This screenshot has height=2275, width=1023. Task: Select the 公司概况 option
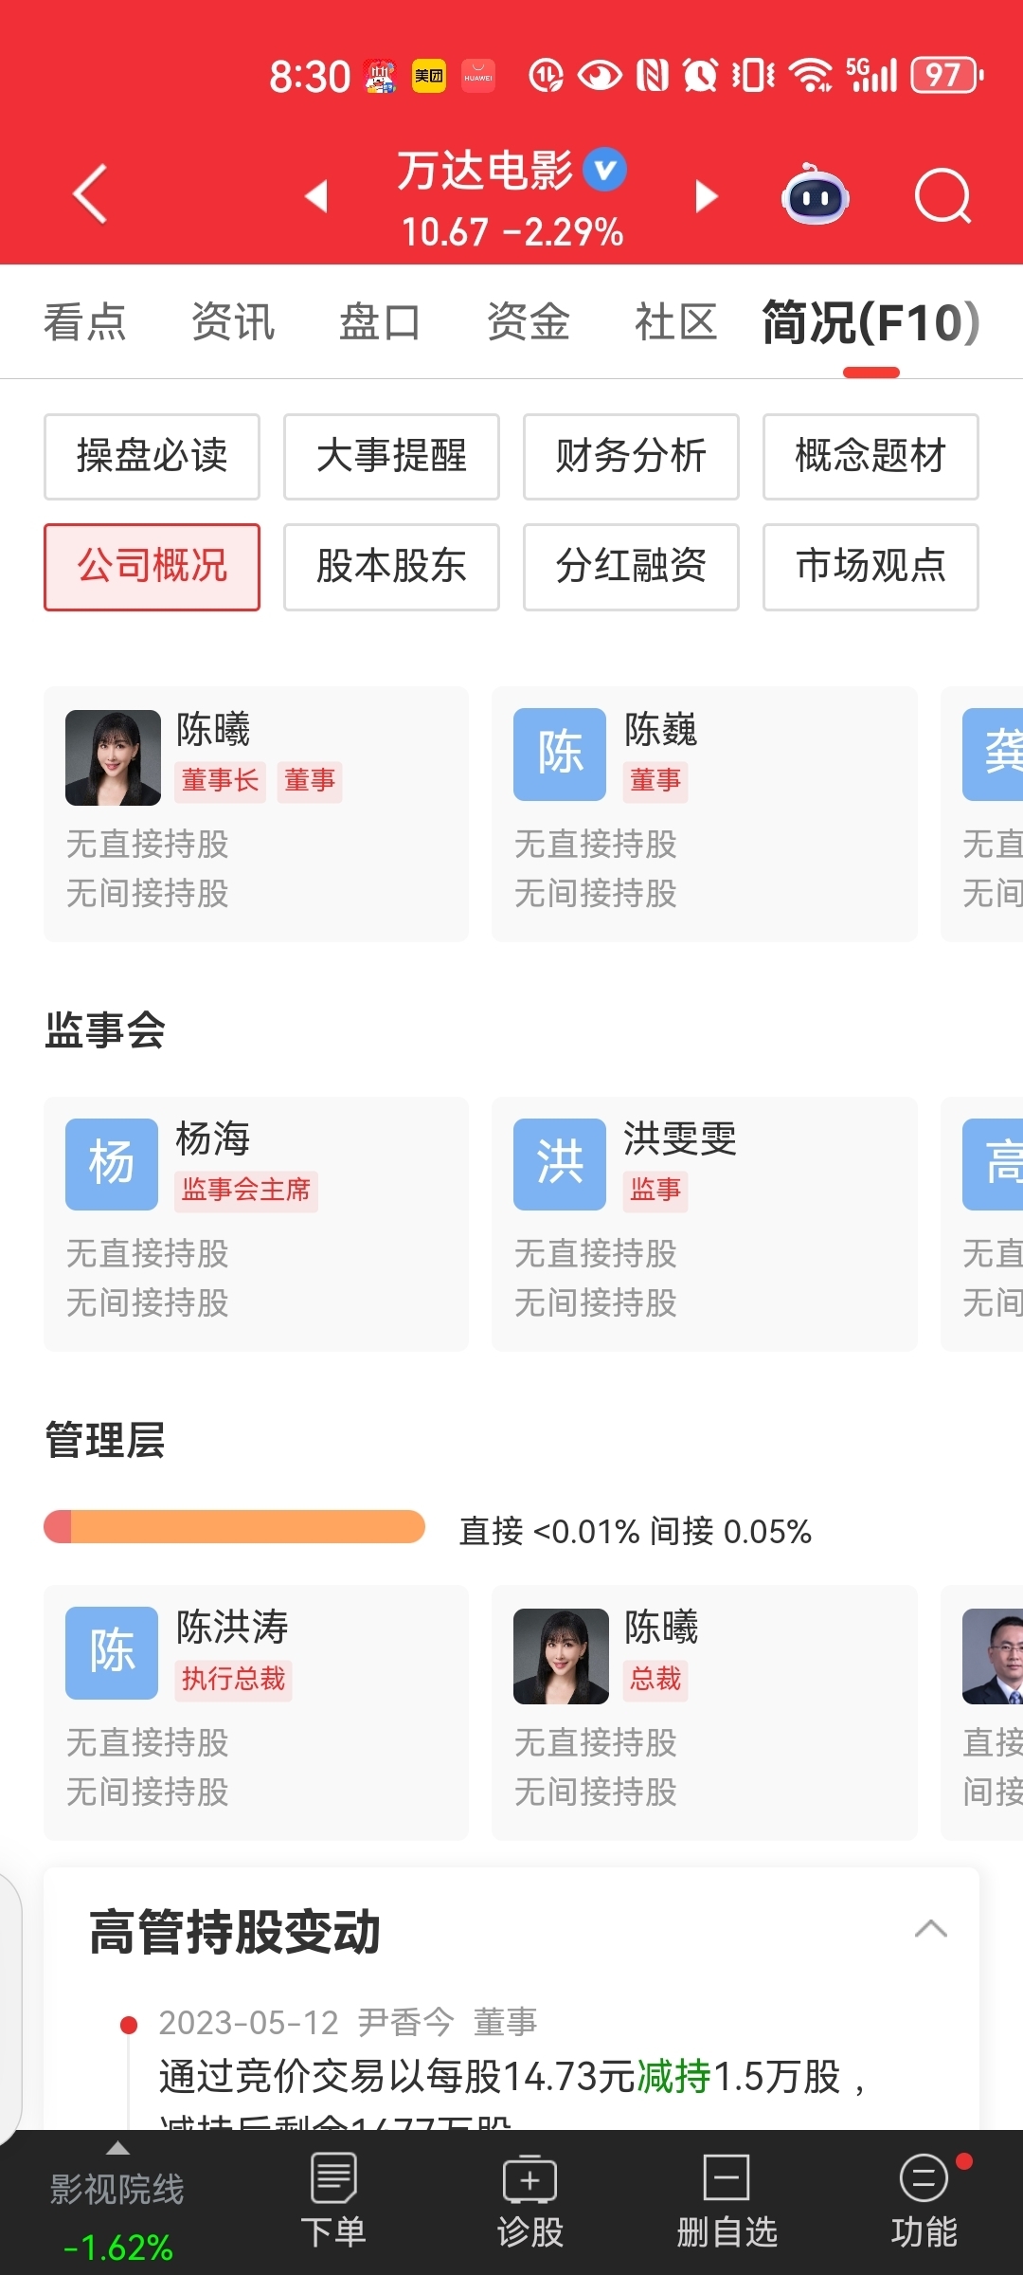(x=152, y=567)
